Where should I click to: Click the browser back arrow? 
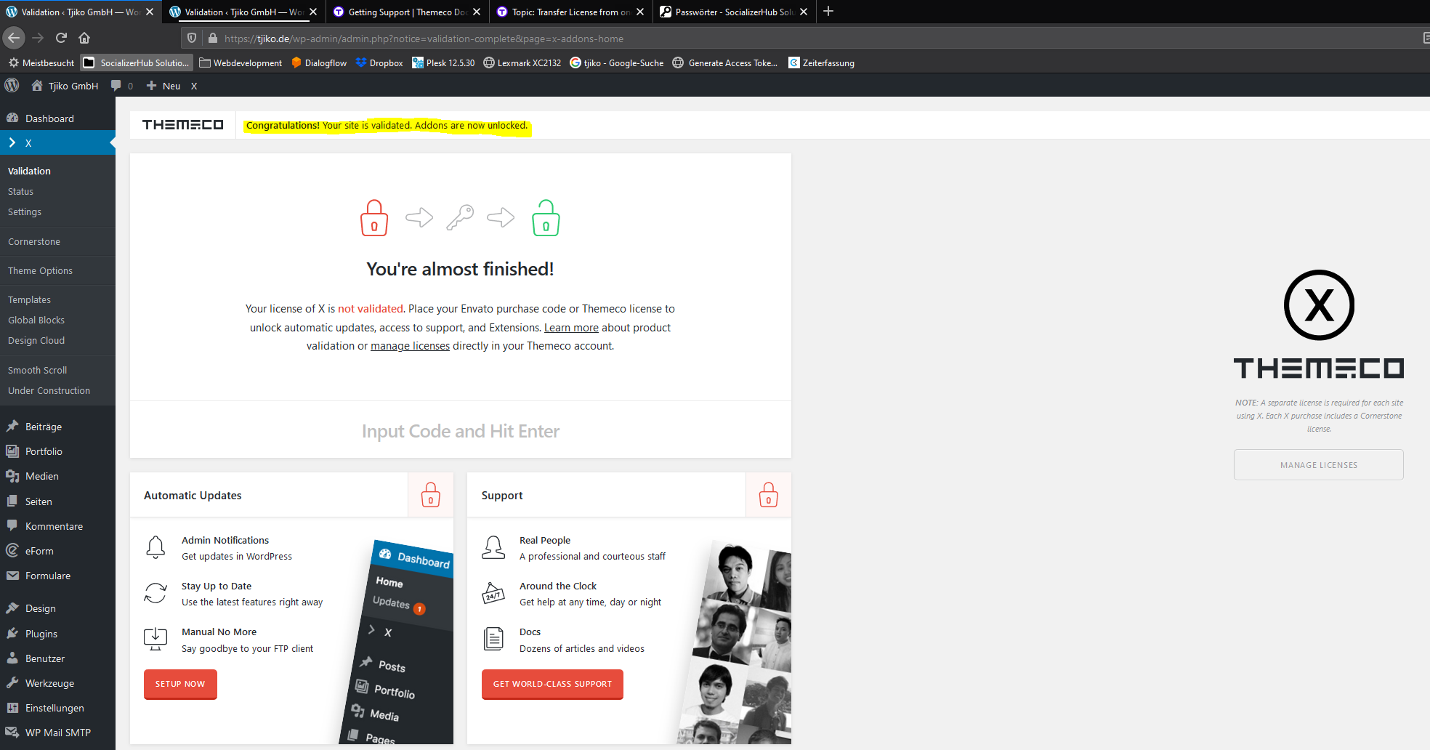click(14, 38)
